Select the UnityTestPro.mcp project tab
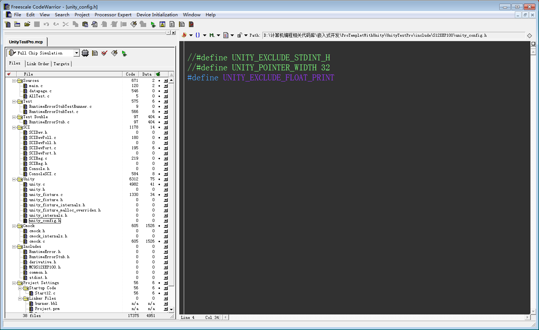 (26, 42)
